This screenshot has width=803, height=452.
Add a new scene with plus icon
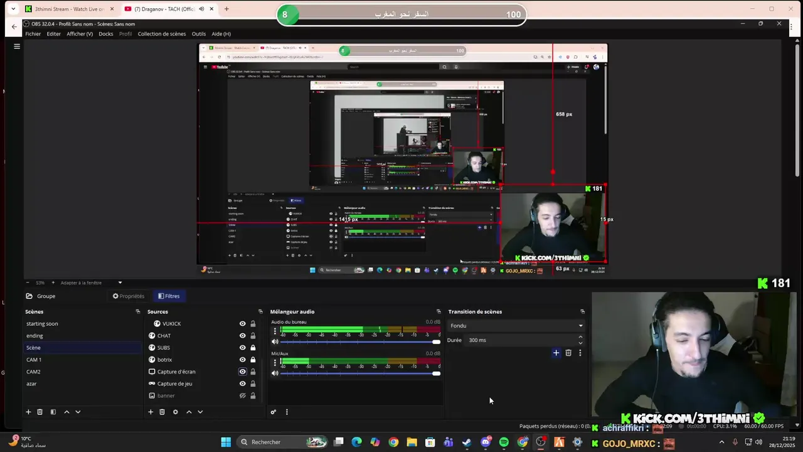pos(28,412)
